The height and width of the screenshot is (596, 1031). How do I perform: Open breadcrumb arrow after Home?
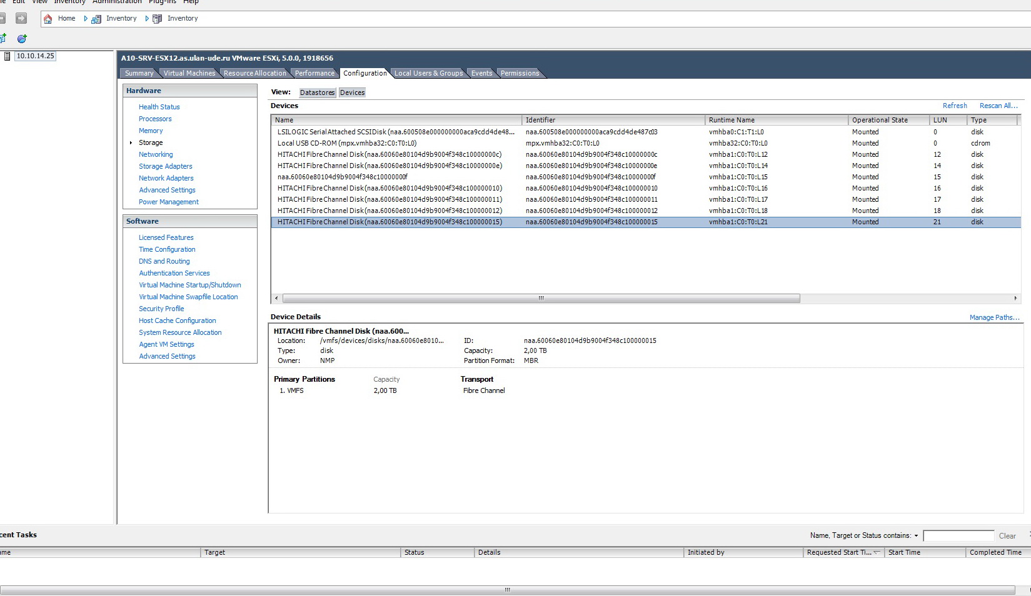click(86, 19)
